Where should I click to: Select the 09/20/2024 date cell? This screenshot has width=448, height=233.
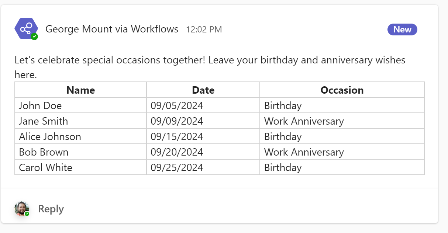(x=177, y=152)
